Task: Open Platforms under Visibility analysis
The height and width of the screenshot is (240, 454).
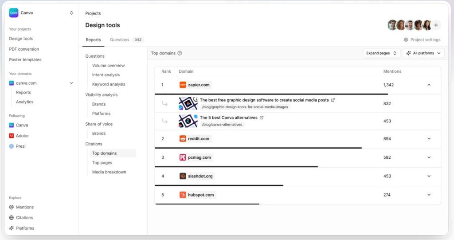Action: coord(101,113)
